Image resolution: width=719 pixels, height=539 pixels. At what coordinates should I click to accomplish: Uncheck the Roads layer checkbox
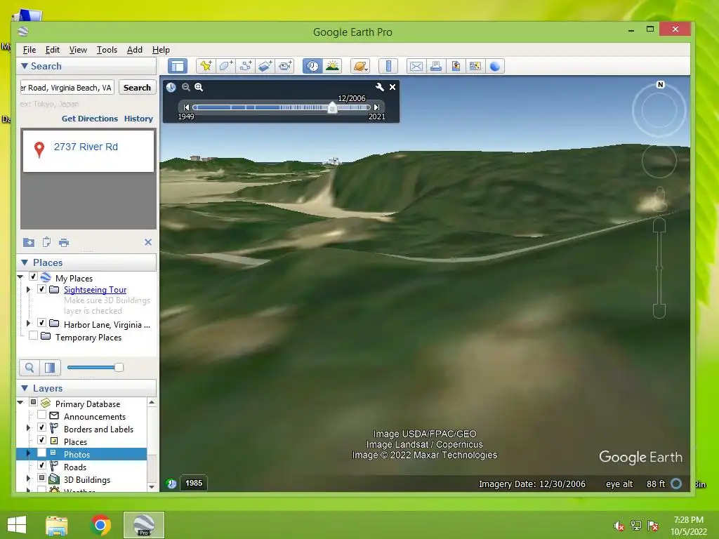pos(41,465)
